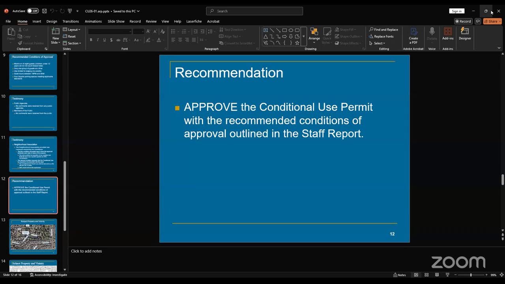
Task: Click the font color swatch
Action: 159,40
